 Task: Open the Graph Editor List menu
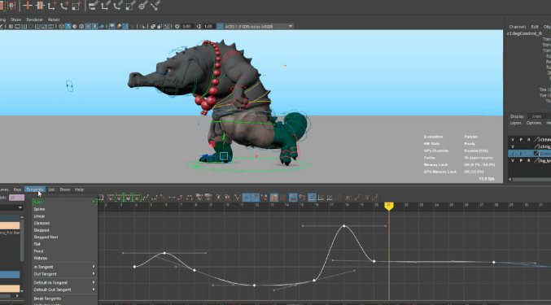pyautogui.click(x=51, y=190)
